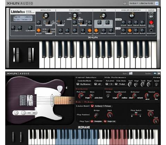Open the Slide Mode Fretted dropdown

[x=121, y=84]
